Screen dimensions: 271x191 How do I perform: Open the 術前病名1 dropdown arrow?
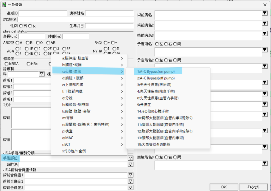(x=264, y=13)
